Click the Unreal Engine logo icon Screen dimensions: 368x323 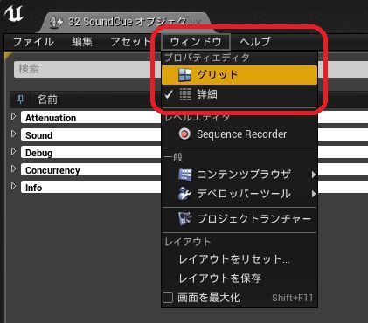(13, 13)
